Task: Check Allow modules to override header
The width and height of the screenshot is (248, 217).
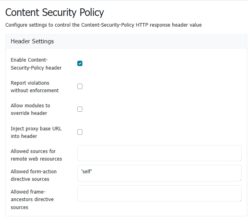Action: pos(80,109)
